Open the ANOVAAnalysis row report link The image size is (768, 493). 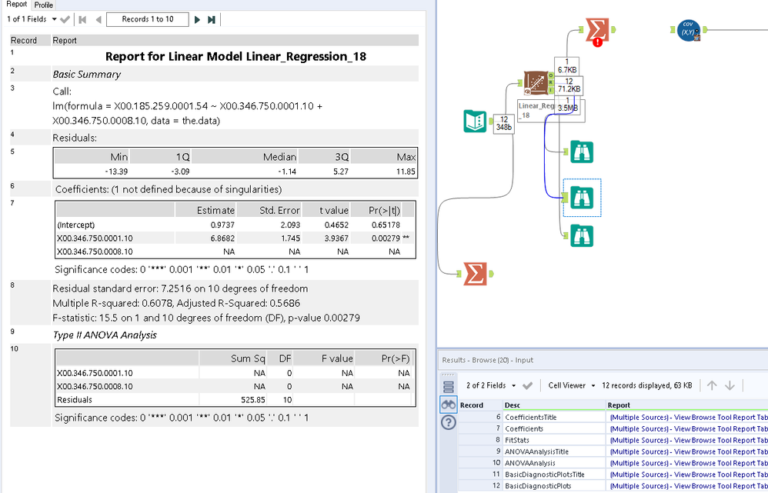click(x=687, y=463)
